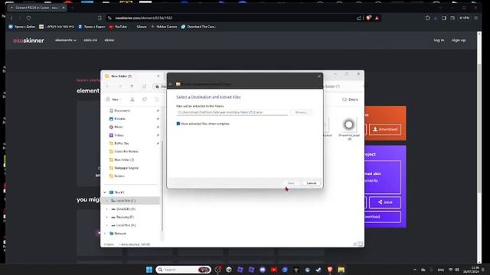
Task: Click the Browse button in extract dialog
Action: pyautogui.click(x=301, y=112)
